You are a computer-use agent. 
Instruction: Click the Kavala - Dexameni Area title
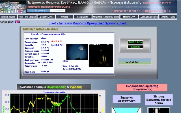[48, 34]
